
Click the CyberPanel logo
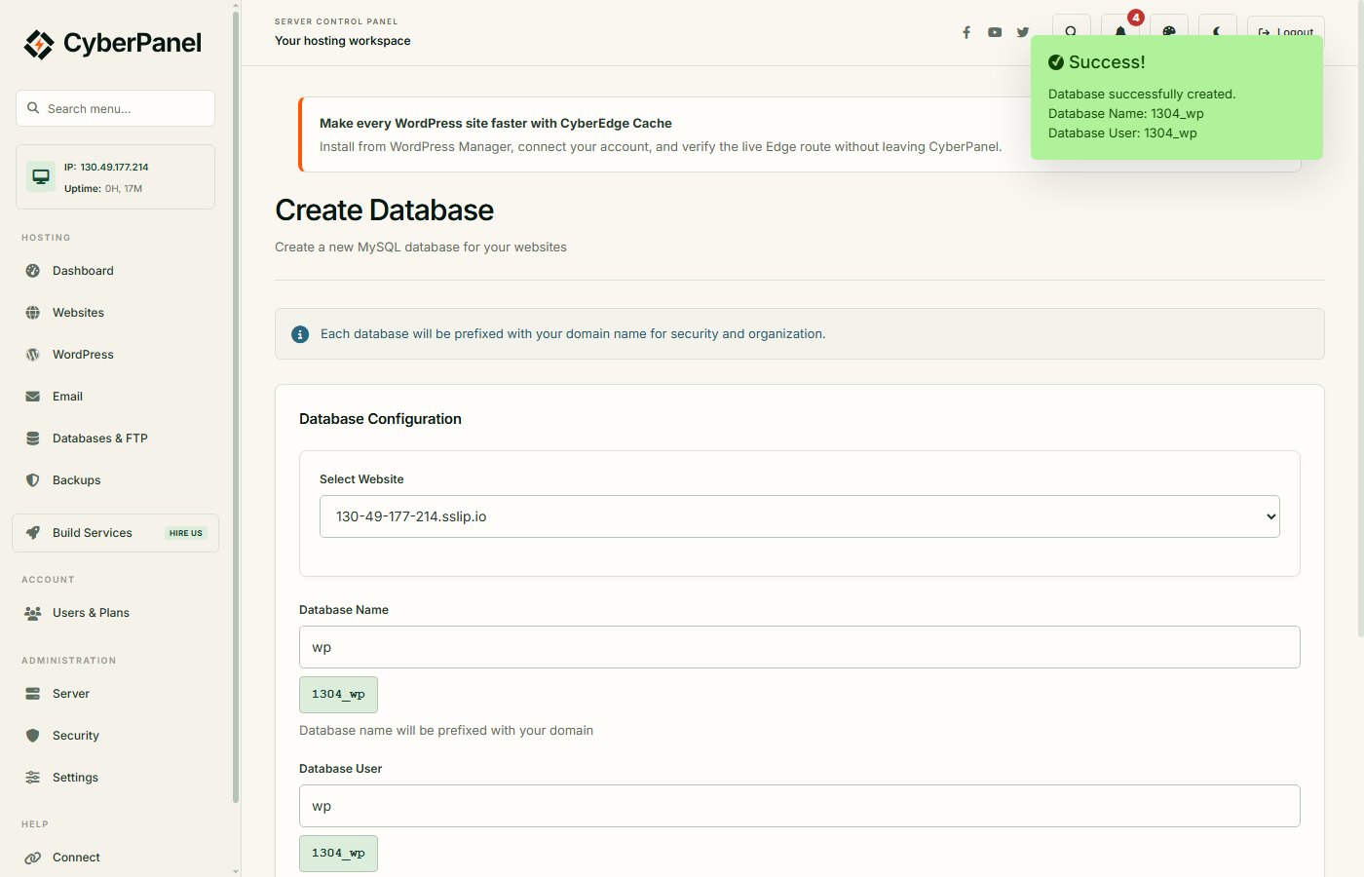pyautogui.click(x=113, y=44)
